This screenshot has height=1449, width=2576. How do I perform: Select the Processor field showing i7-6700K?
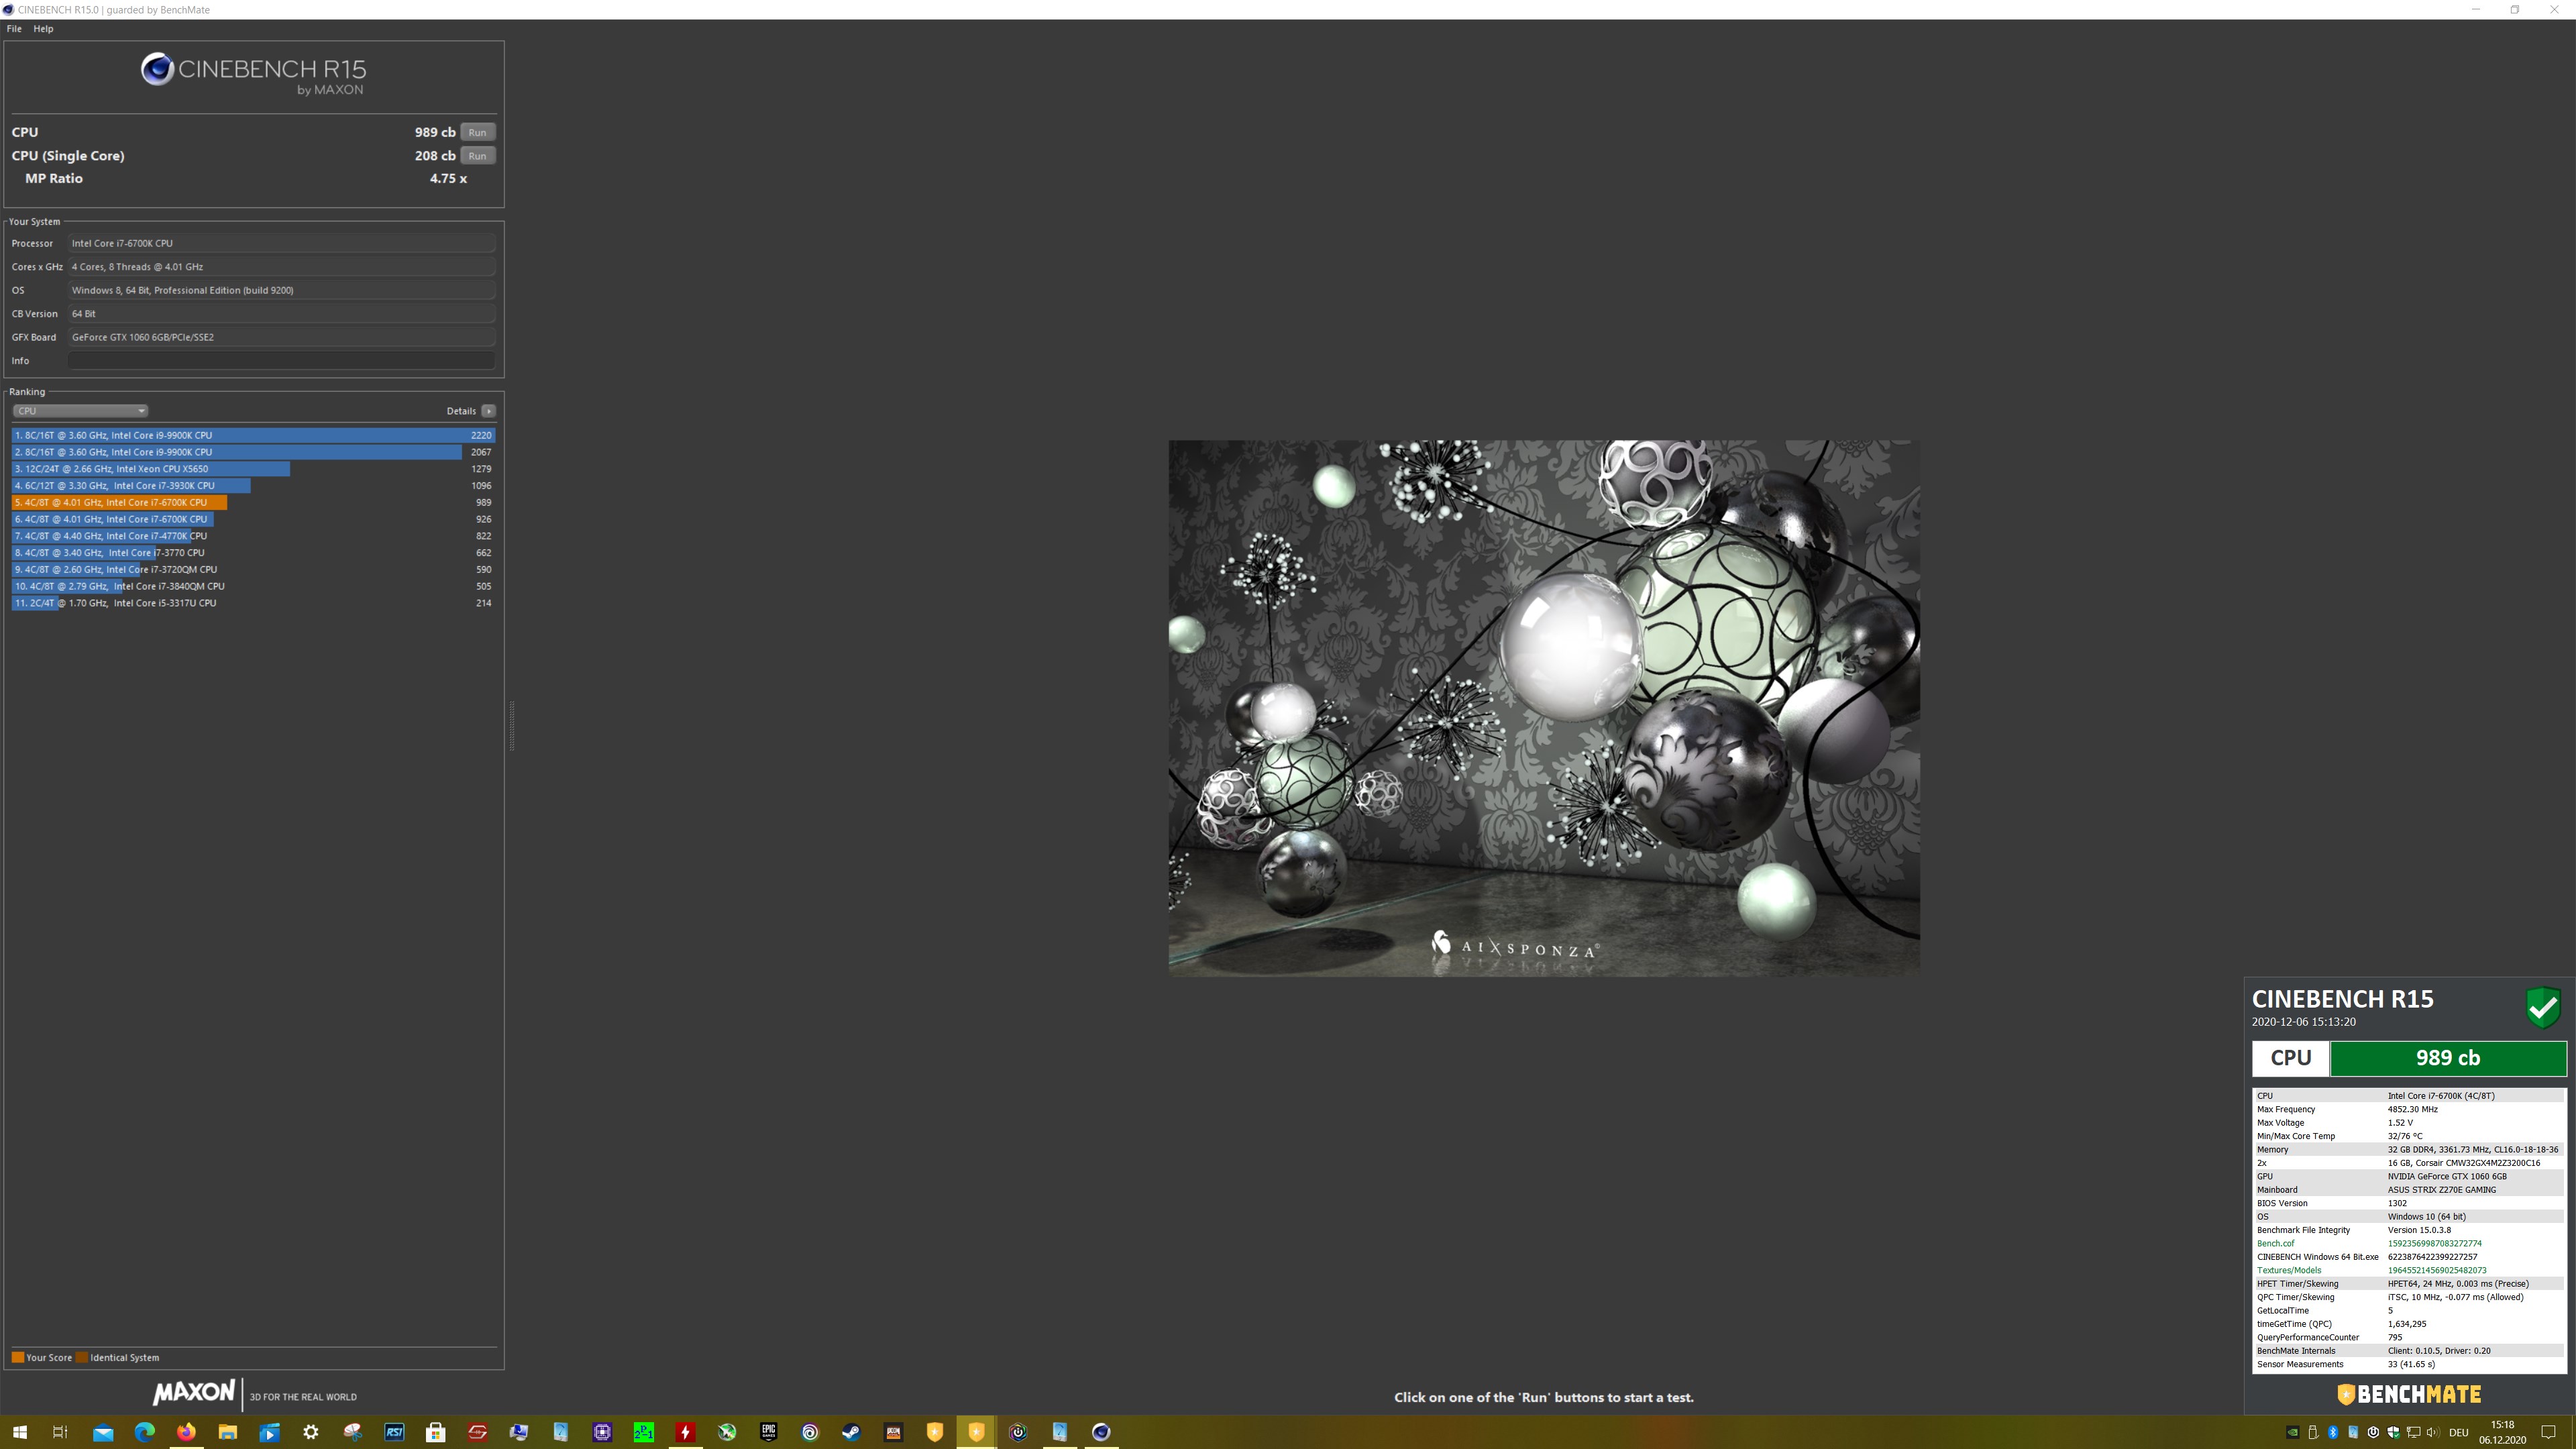coord(281,243)
